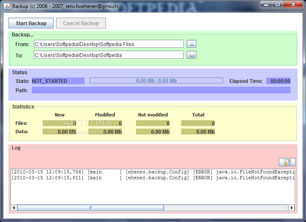This screenshot has height=222, width=306.
Task: Toggle the log scroll lock icon
Action: click(287, 162)
